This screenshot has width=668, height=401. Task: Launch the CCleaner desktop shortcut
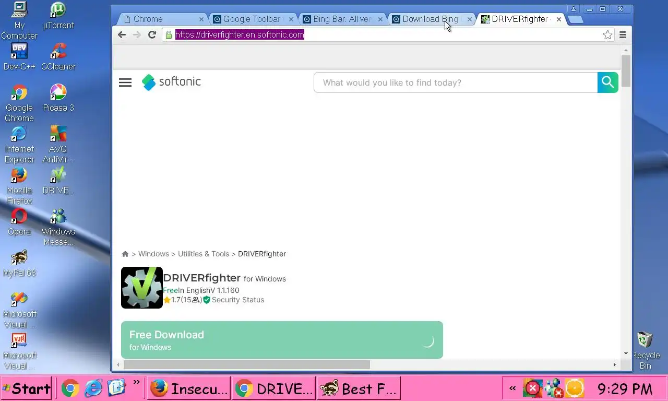coord(58,57)
